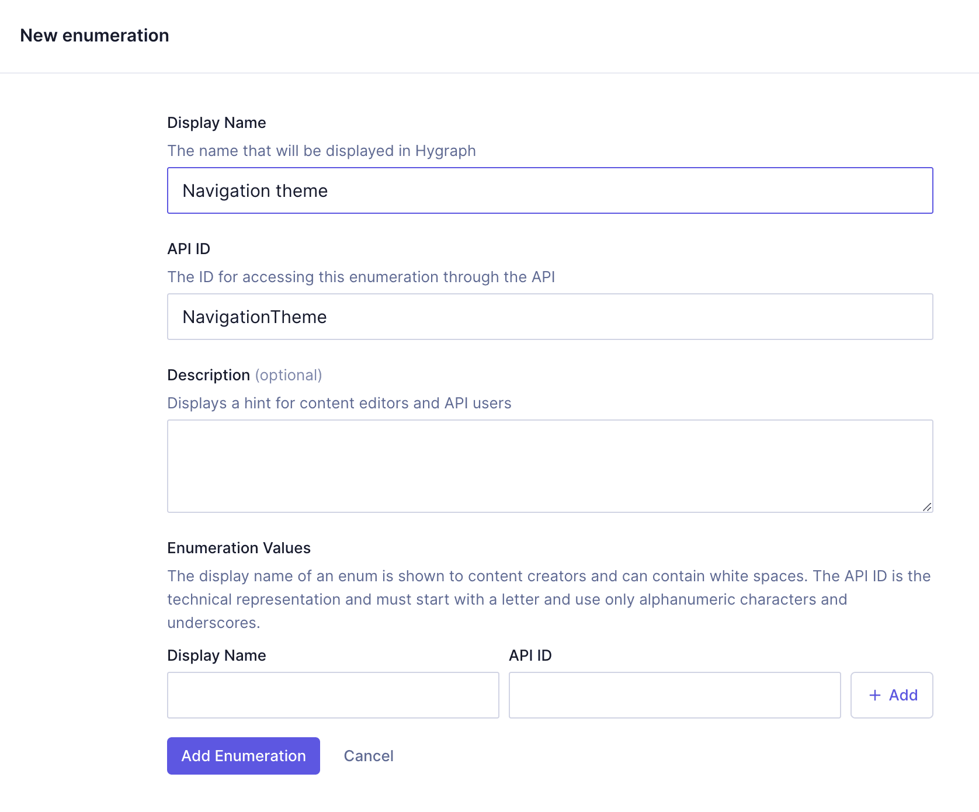This screenshot has height=812, width=979.
Task: Click the Display Name section label
Action: [217, 122]
